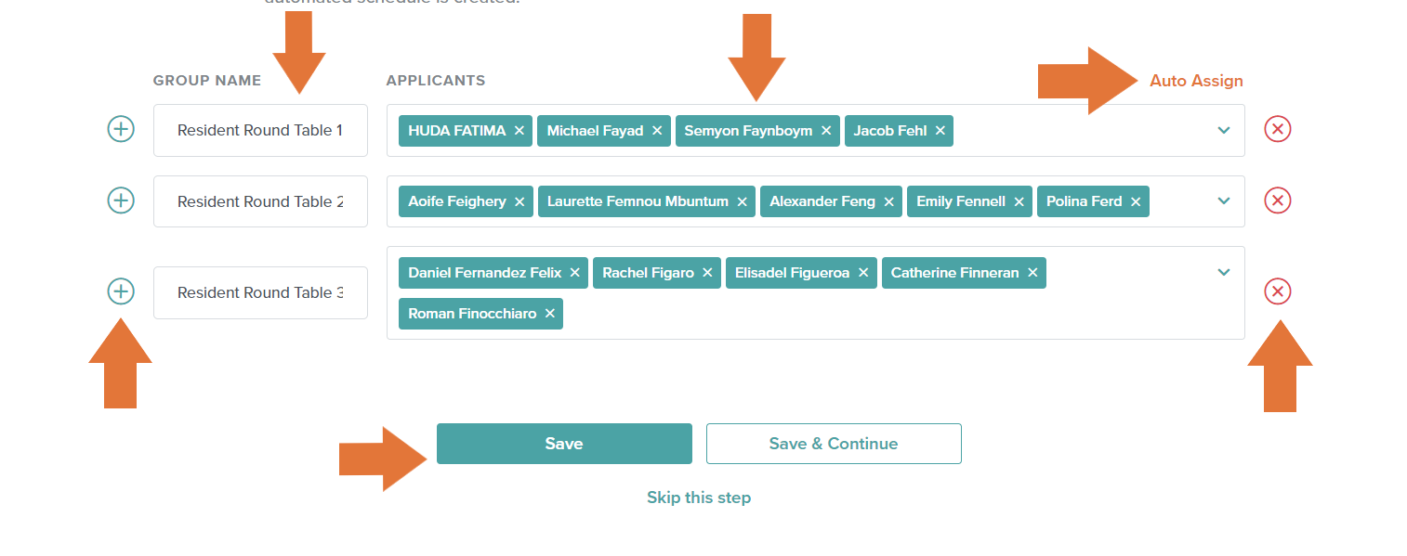Viewport: 1407px width, 556px height.
Task: Add group after Resident Round Table 1
Action: [x=121, y=129]
